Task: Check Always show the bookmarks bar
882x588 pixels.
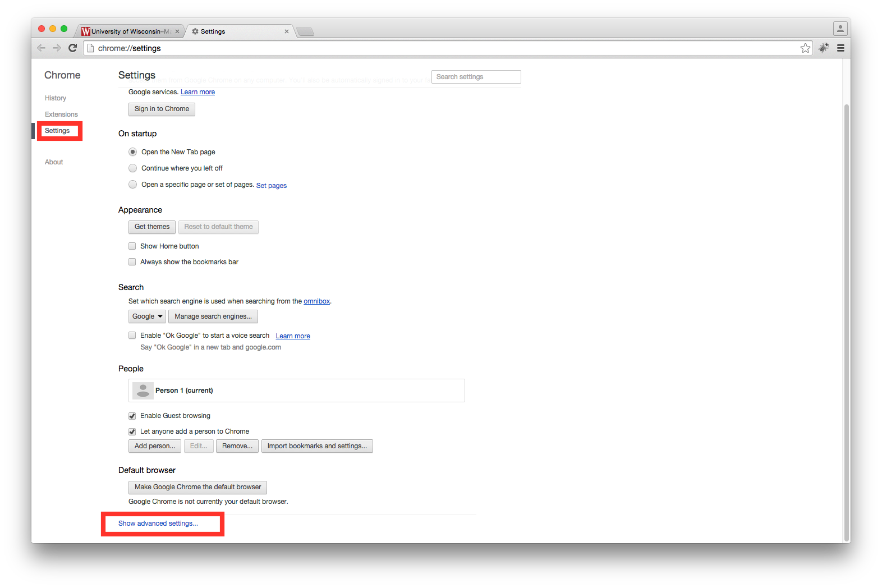Action: click(132, 262)
